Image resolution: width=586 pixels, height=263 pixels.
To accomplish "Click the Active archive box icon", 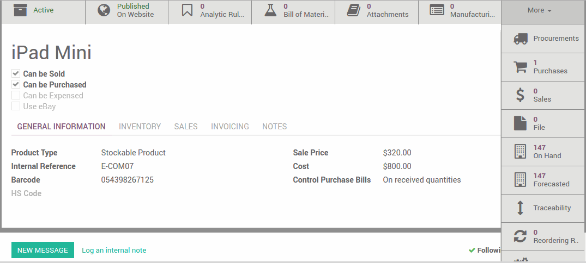I will coord(20,10).
